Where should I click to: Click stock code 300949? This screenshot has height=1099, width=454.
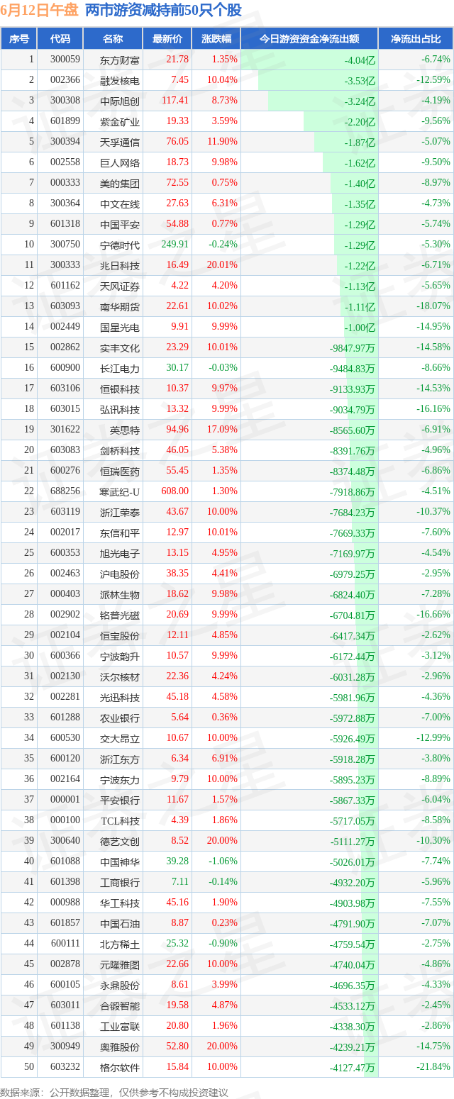coord(65,1047)
